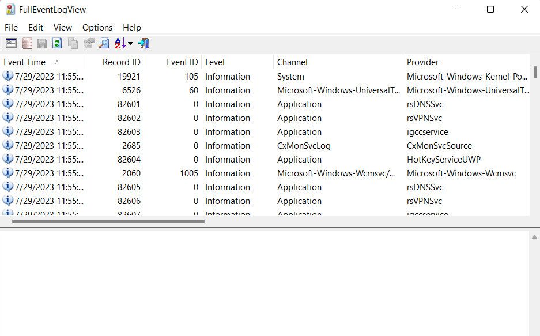
Task: Open the Options menu
Action: pos(97,27)
